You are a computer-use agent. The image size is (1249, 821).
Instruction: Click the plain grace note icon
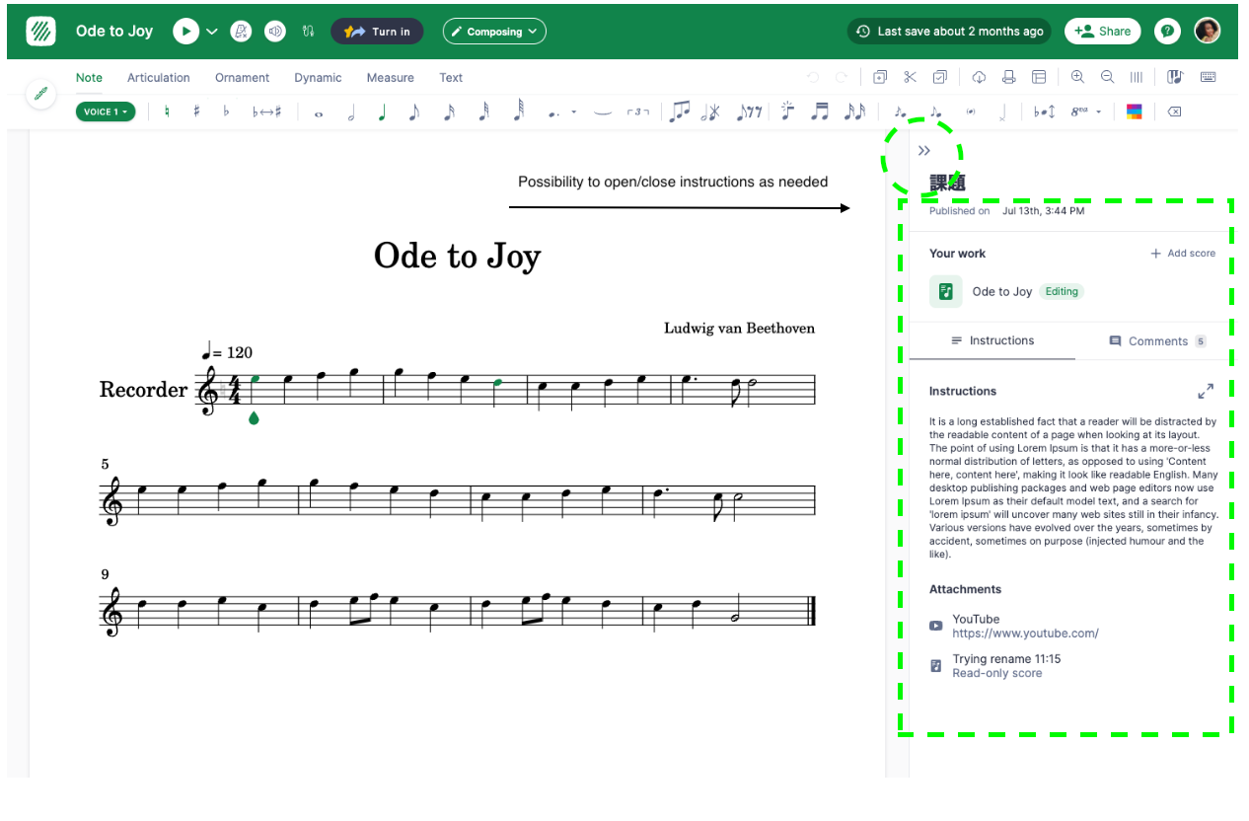click(935, 112)
